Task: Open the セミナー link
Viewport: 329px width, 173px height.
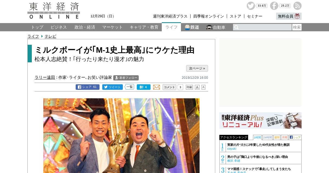Action: click(255, 16)
